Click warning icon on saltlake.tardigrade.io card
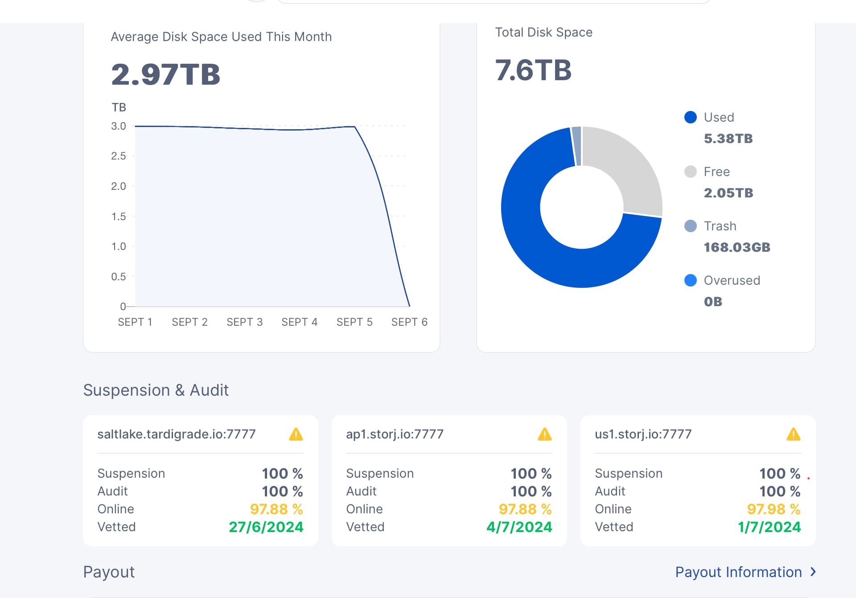The image size is (856, 598). click(x=296, y=434)
